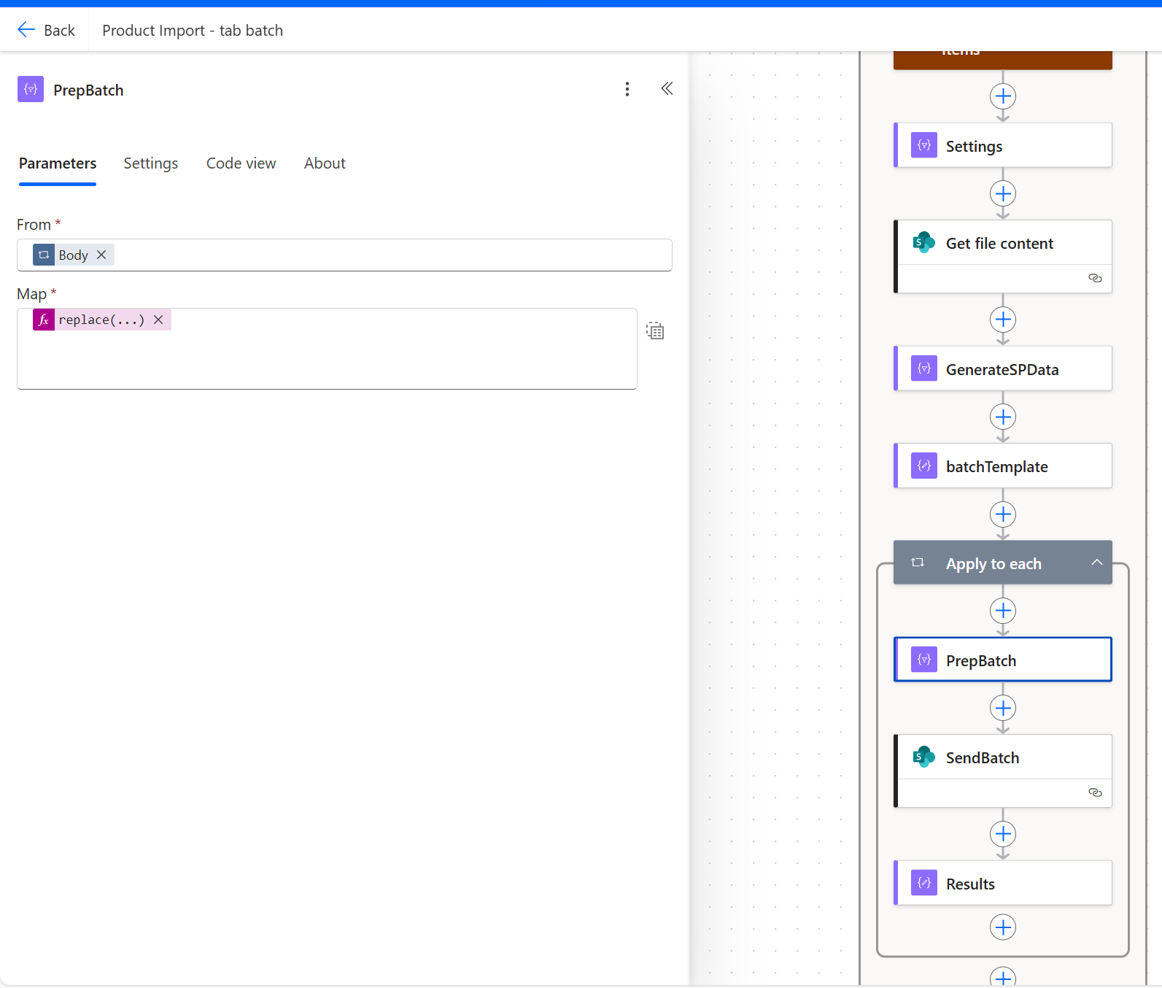Open the PrepBatch more options menu

(627, 89)
